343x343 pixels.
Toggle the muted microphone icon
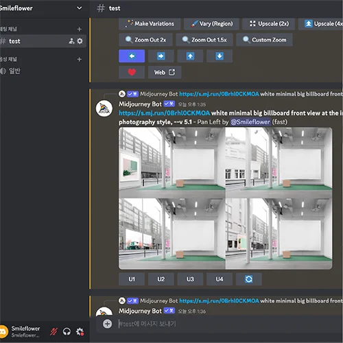click(x=54, y=331)
